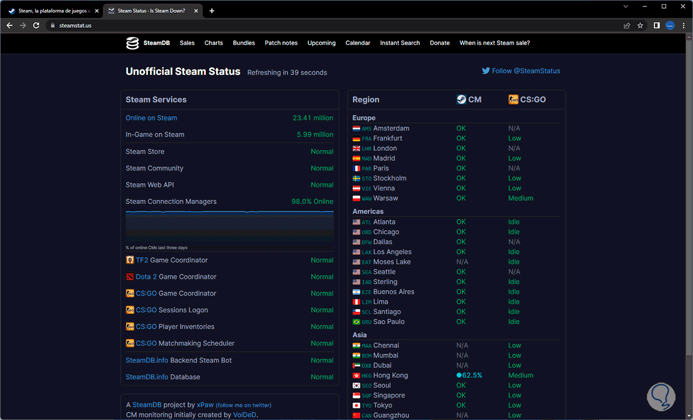This screenshot has width=693, height=420.
Task: Click the 98.0% Online status text
Action: coord(312,202)
